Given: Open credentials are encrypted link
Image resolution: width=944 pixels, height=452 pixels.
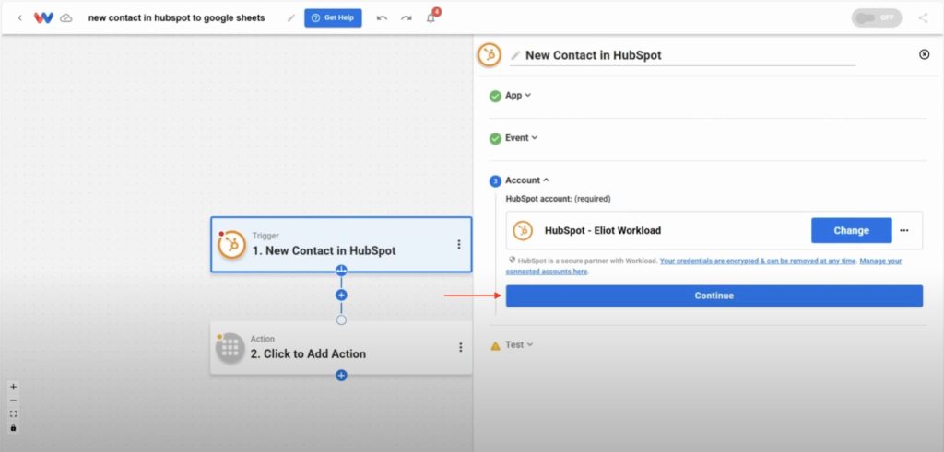Looking at the screenshot, I should (x=759, y=261).
